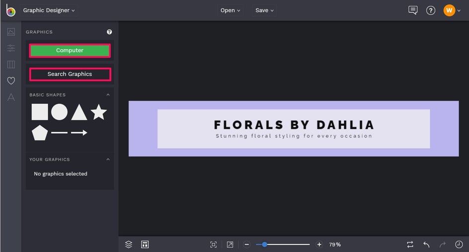
Task: Click the green Computer button
Action: [x=70, y=50]
